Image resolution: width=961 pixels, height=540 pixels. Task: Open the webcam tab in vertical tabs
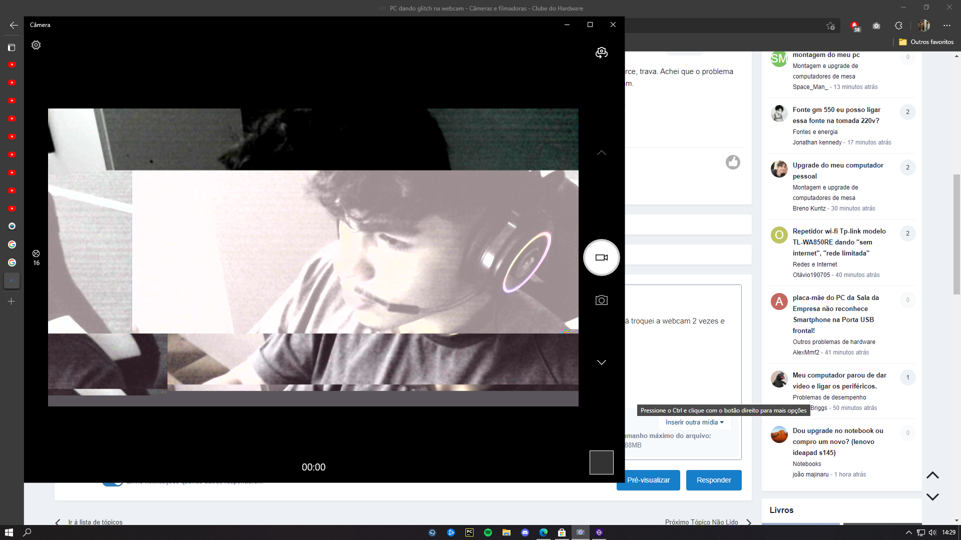[x=12, y=226]
